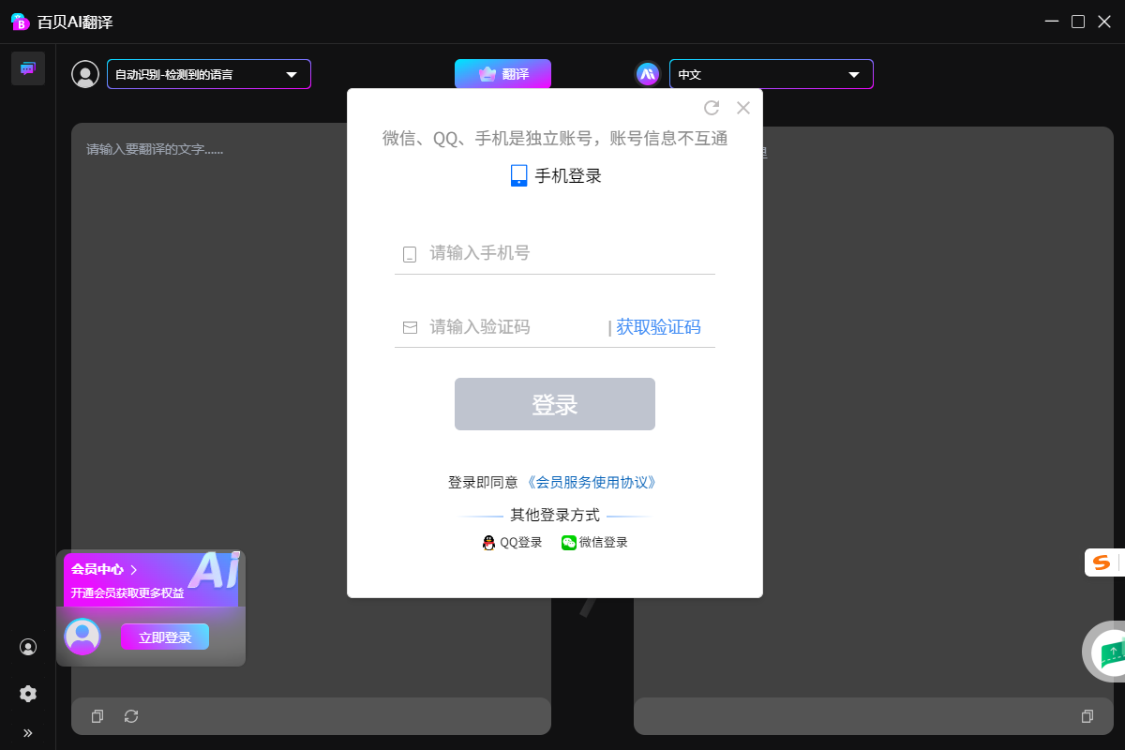Choose QQ登录 login method
1125x750 pixels.
point(513,543)
